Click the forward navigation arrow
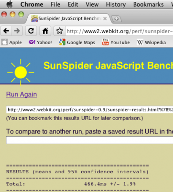The height and width of the screenshot is (192, 173). (17, 31)
